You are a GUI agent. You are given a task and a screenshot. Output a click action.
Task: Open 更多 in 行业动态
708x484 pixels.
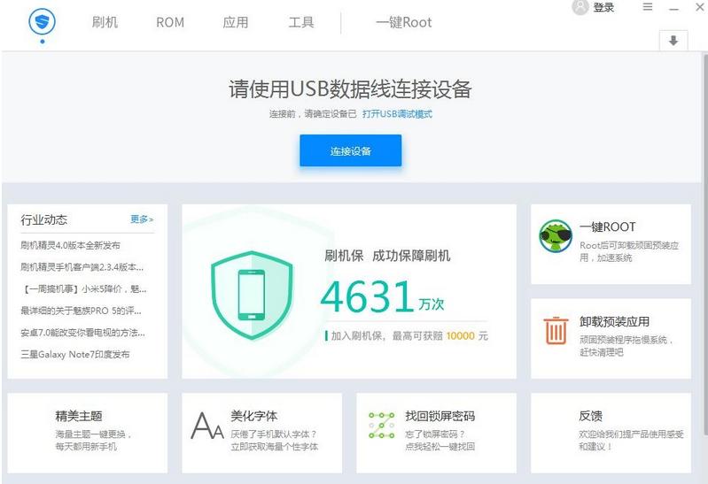click(x=142, y=219)
